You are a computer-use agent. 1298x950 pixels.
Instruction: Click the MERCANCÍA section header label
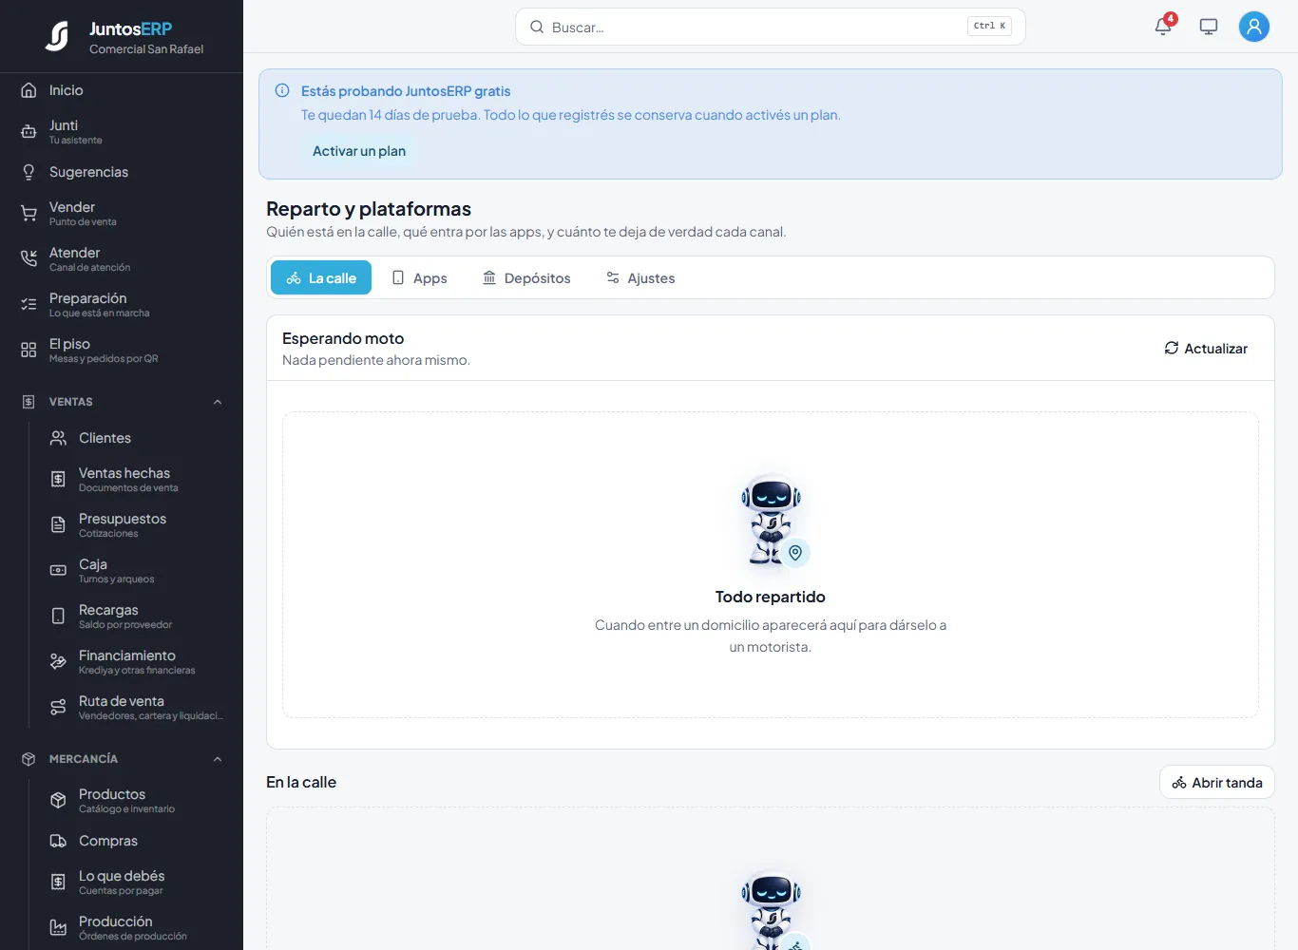pyautogui.click(x=84, y=759)
